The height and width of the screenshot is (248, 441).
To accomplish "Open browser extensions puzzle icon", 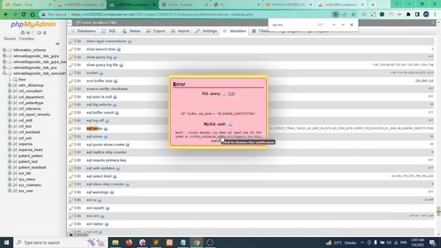I will pyautogui.click(x=409, y=14).
